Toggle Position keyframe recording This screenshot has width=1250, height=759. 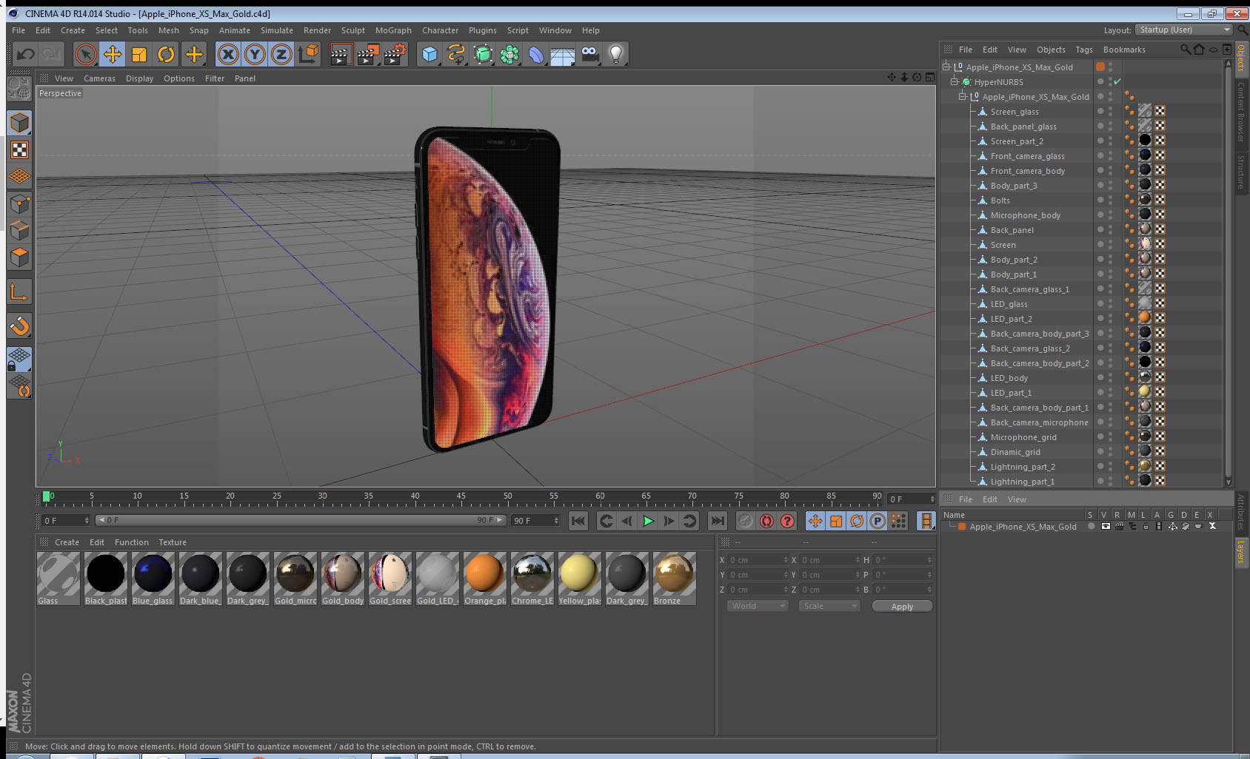pyautogui.click(x=815, y=521)
